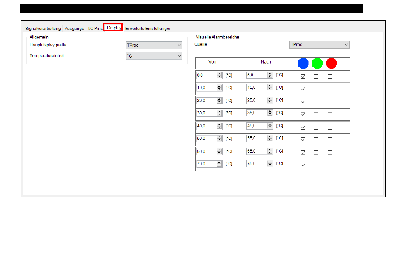This screenshot has width=405, height=272.
Task: Uncheck blue checkbox in the 20,0 row
Action: click(303, 102)
